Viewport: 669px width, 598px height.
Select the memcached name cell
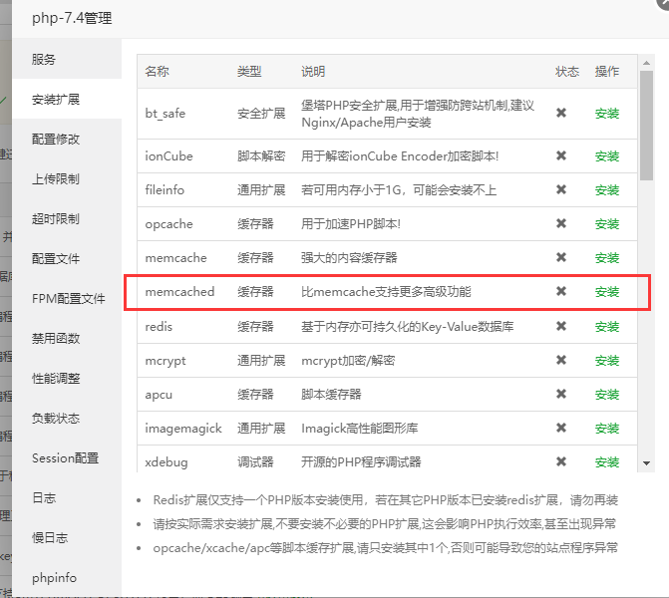pos(179,292)
